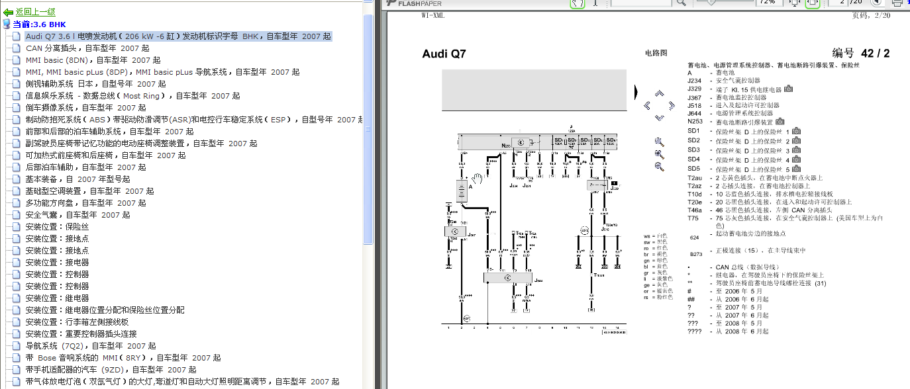This screenshot has width=910, height=389.
Task: Open camera photo for SD2 fuse
Action: [795, 140]
